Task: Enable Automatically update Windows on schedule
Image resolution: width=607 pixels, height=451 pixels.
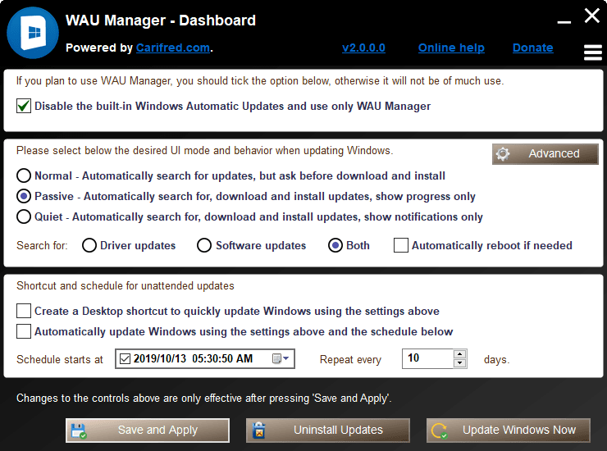Action: pyautogui.click(x=24, y=331)
